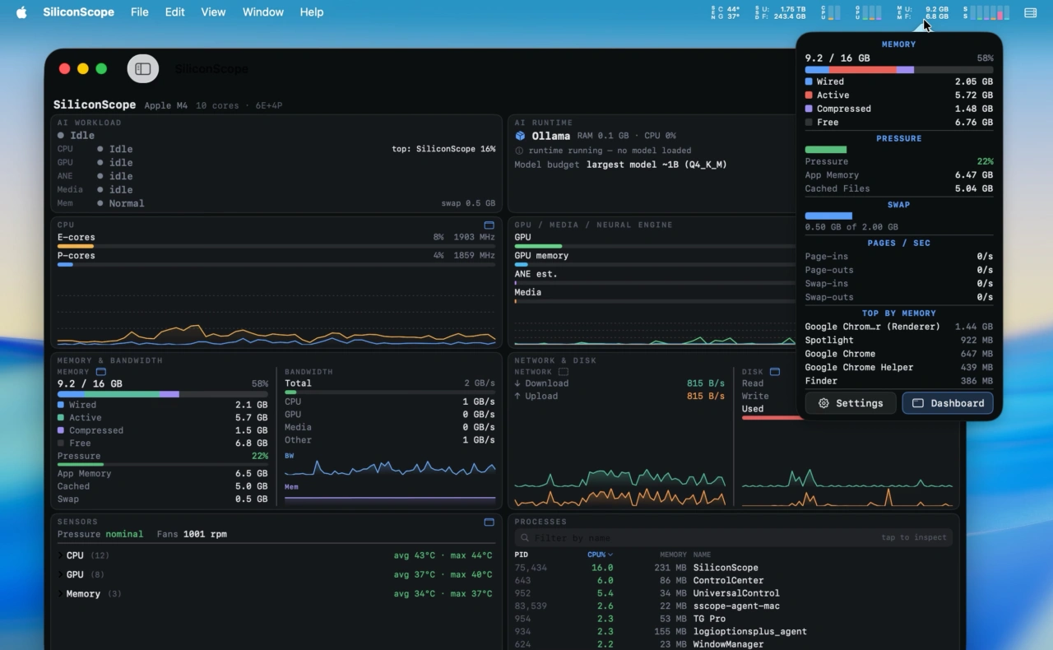Select the UniversalControl process row
The height and width of the screenshot is (650, 1053).
(x=733, y=593)
